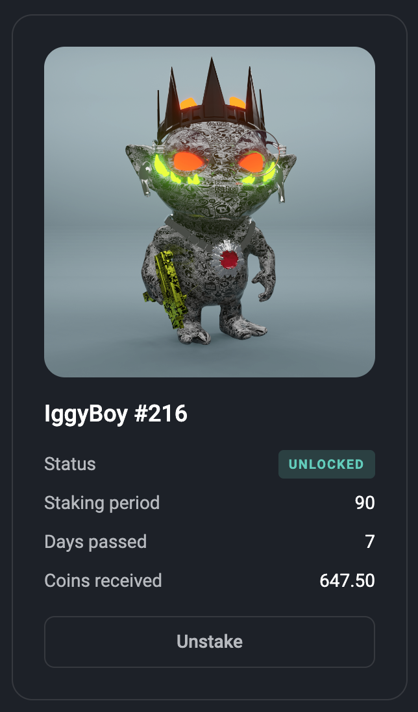
Task: Select the Days passed label
Action: pos(95,541)
